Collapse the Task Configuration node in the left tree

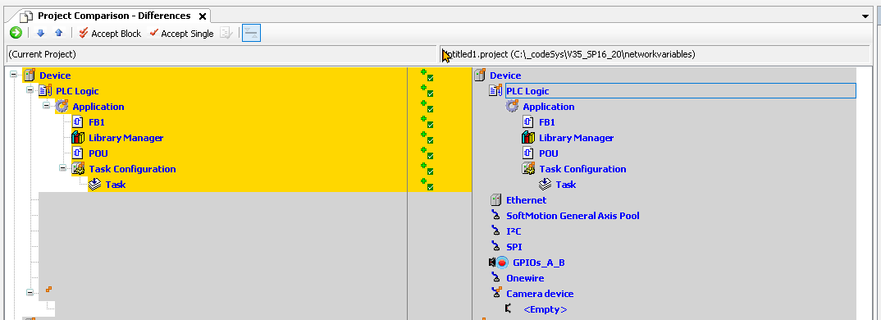tap(62, 168)
